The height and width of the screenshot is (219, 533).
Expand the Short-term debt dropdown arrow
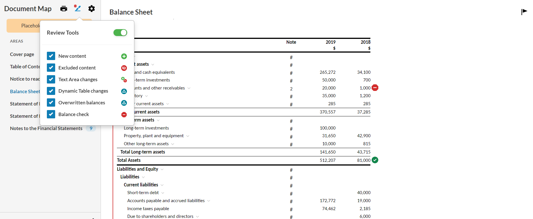[x=163, y=193]
